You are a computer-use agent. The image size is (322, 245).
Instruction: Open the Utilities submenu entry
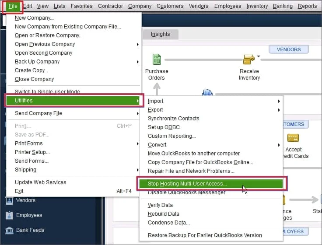(74, 101)
